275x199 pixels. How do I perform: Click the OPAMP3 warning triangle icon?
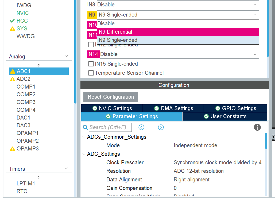[12, 149]
